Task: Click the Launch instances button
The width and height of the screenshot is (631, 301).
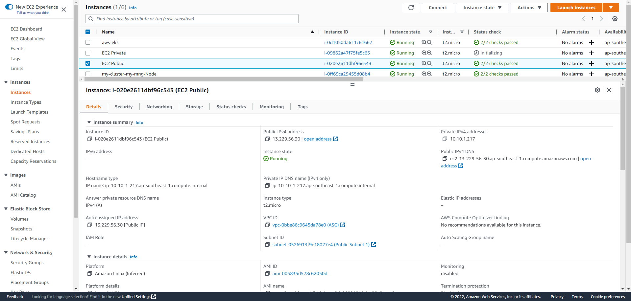Action: click(576, 8)
